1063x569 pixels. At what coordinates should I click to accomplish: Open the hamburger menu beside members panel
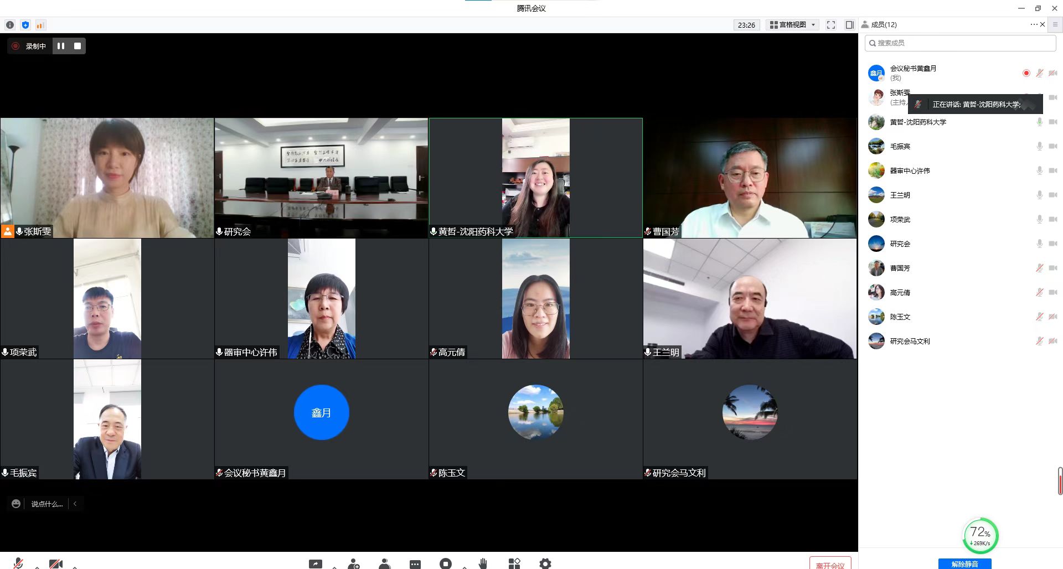point(1055,24)
